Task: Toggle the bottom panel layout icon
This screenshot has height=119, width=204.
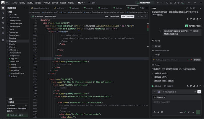Action: click(x=171, y=3)
